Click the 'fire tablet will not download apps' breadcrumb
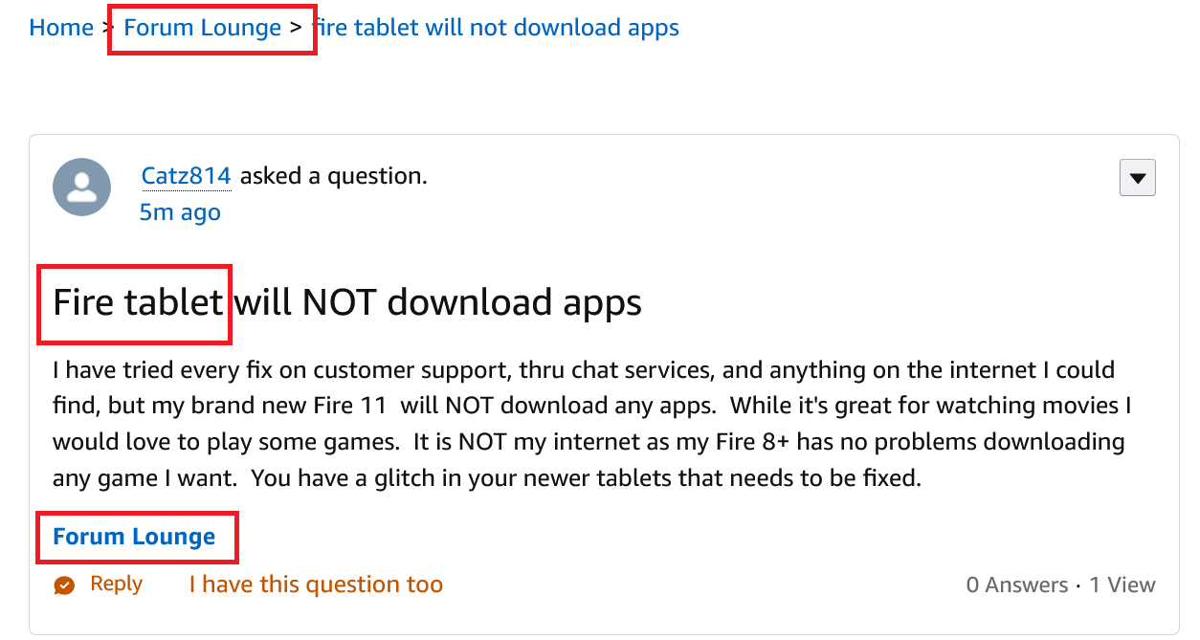Viewport: 1200px width, 640px height. click(498, 28)
